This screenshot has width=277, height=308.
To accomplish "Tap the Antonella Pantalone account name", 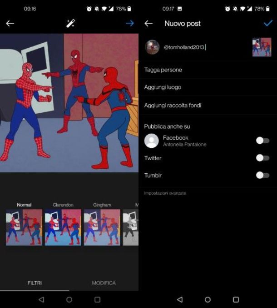I will pyautogui.click(x=185, y=144).
